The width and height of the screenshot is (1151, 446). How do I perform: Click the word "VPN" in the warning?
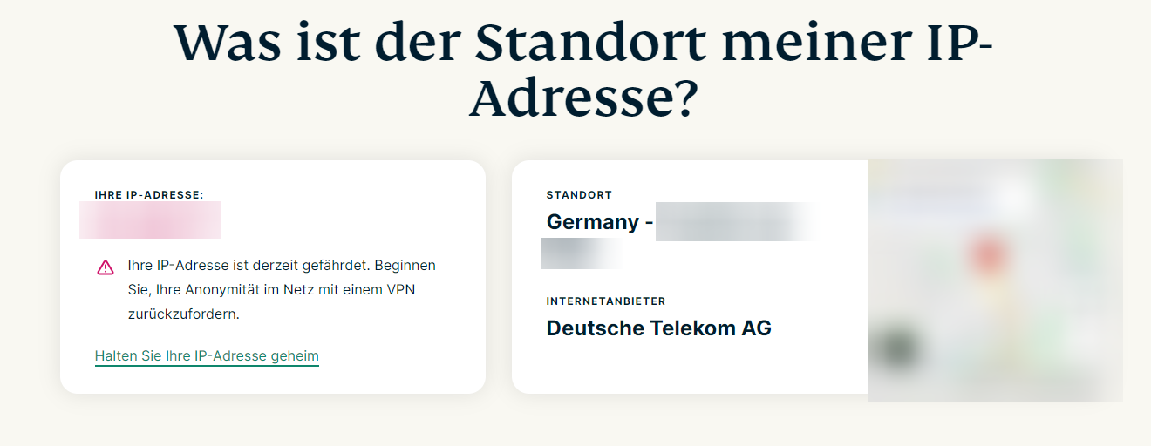399,289
